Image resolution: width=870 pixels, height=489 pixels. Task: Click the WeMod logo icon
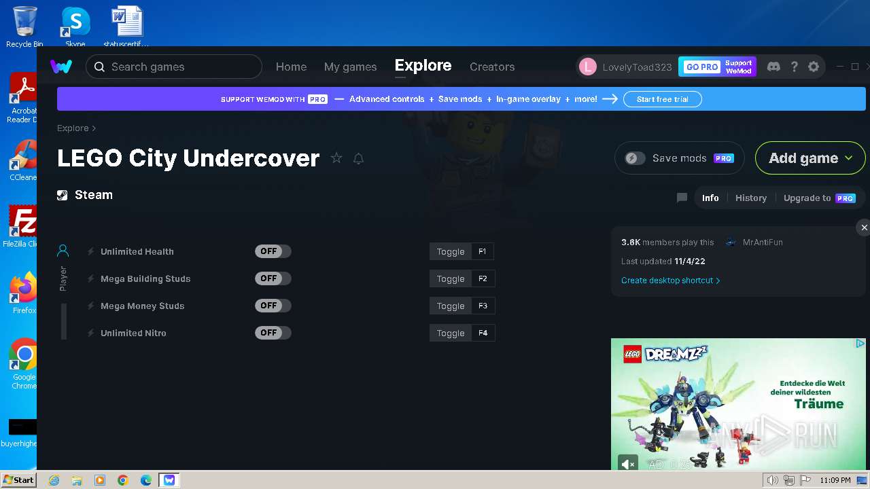(x=61, y=67)
